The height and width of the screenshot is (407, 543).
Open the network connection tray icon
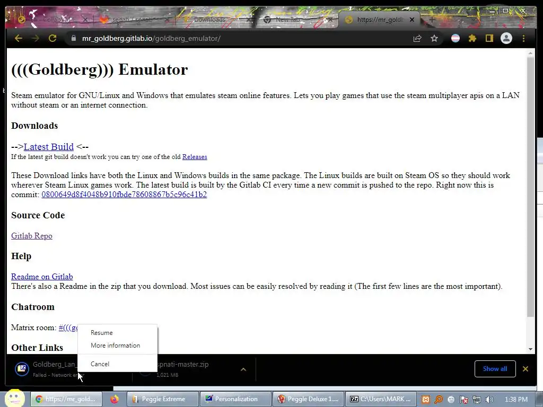(x=477, y=400)
